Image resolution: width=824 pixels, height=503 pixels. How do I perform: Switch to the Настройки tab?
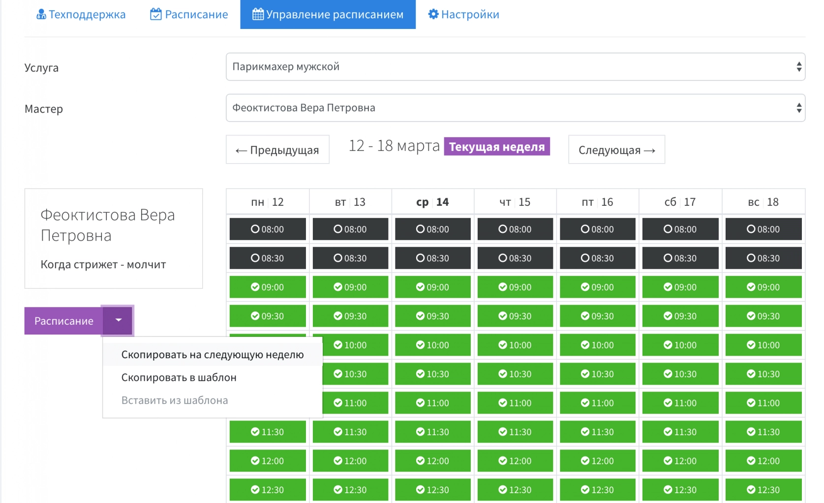(463, 14)
